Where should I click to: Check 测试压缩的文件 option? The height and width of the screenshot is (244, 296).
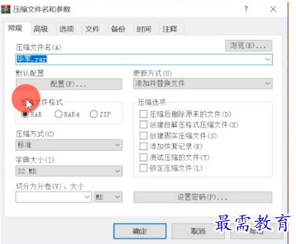144,157
